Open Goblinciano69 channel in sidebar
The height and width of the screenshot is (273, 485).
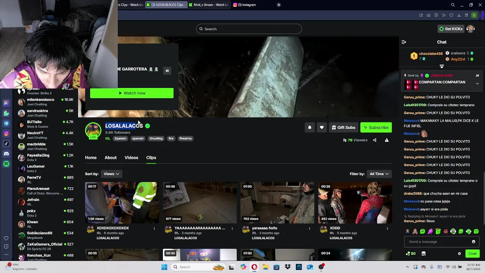[46, 235]
